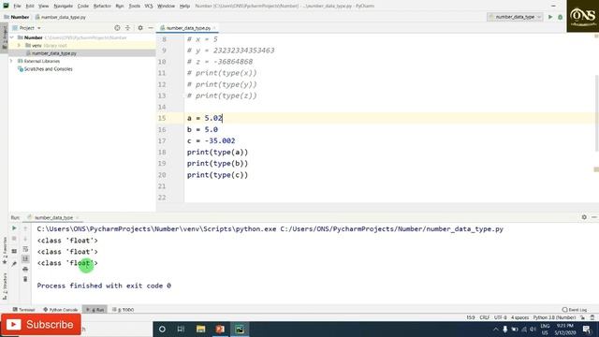599x337 pixels.
Task: Open the Code menu
Action: 83,6
